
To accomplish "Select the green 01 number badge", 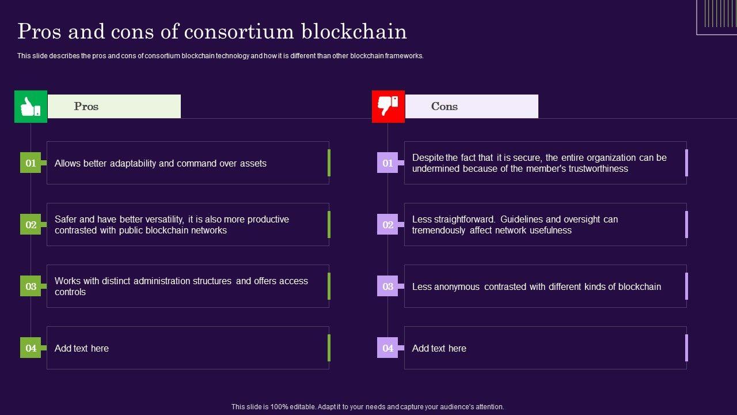I will point(31,163).
